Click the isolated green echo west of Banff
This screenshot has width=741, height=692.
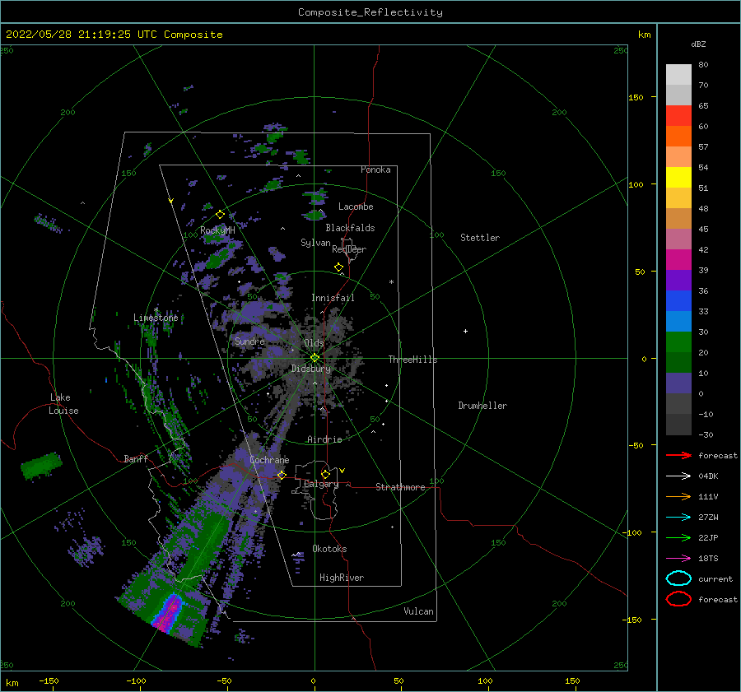point(42,465)
